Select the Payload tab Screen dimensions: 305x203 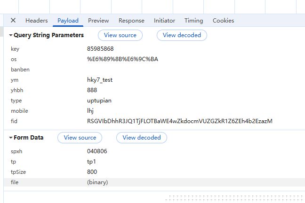click(x=68, y=21)
